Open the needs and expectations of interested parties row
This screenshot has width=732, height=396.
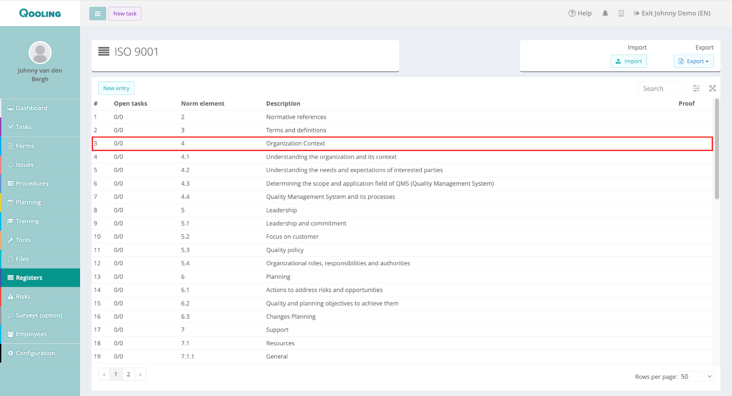click(x=402, y=170)
